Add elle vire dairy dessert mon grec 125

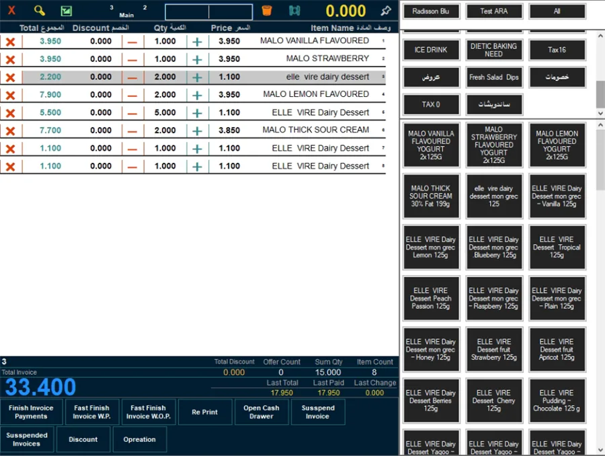click(x=494, y=196)
